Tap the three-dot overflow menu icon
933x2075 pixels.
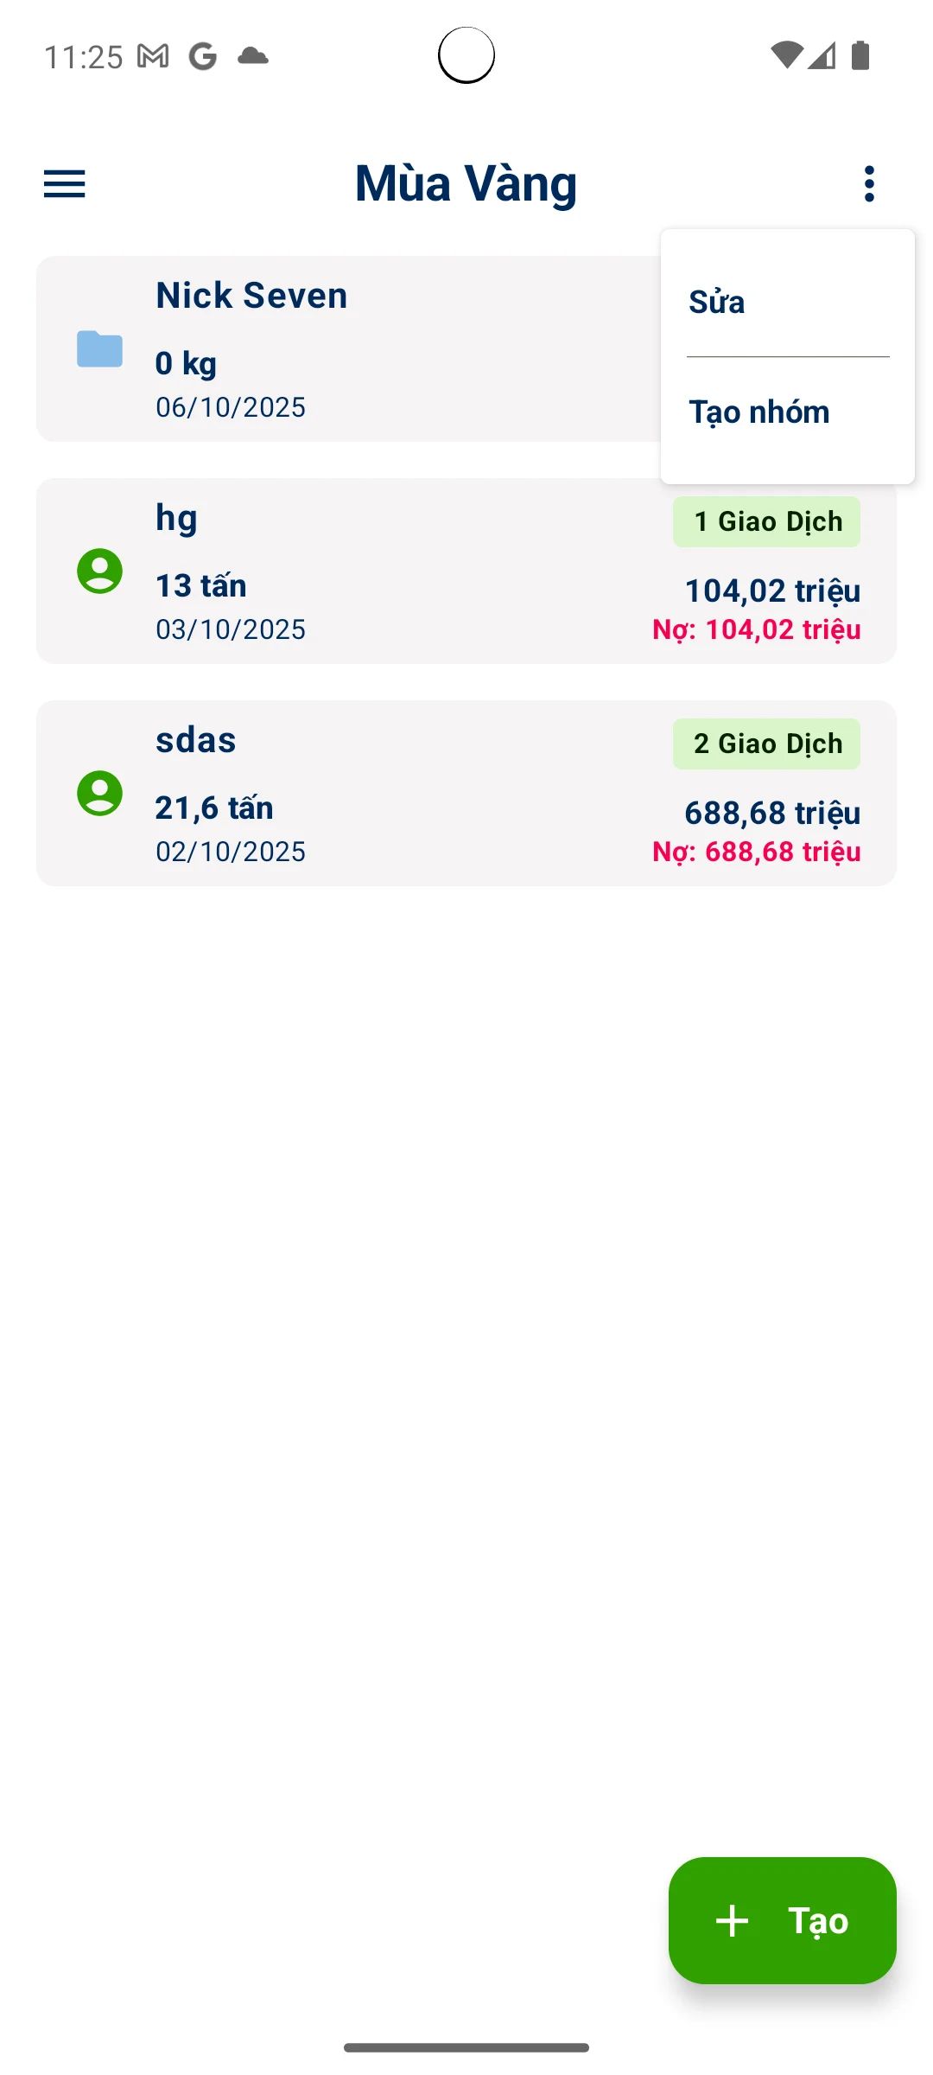coord(869,184)
